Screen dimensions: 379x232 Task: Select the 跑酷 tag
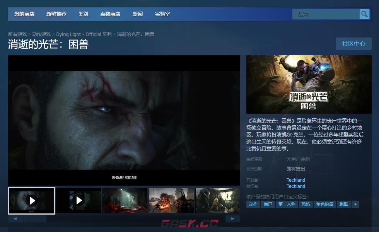(344, 204)
